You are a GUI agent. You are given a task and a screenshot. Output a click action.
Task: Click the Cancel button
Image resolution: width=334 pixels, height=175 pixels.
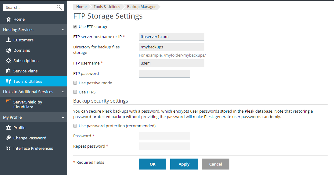click(215, 164)
